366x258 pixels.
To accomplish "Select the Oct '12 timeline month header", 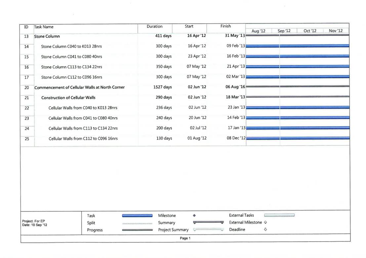I will [310, 30].
